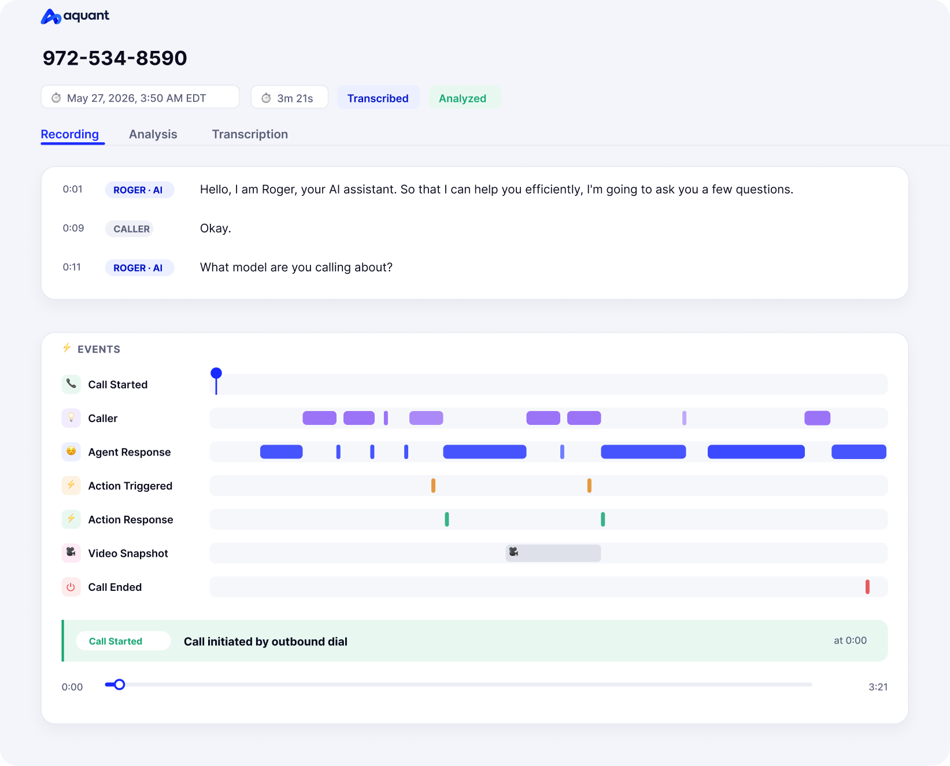Click the Events lightning bolt icon

point(66,348)
